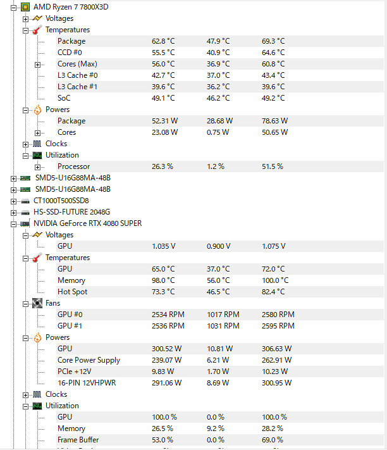Viewport: 387px width, 450px height.
Task: Select the Hot Spot temperature row
Action: pyautogui.click(x=220, y=292)
